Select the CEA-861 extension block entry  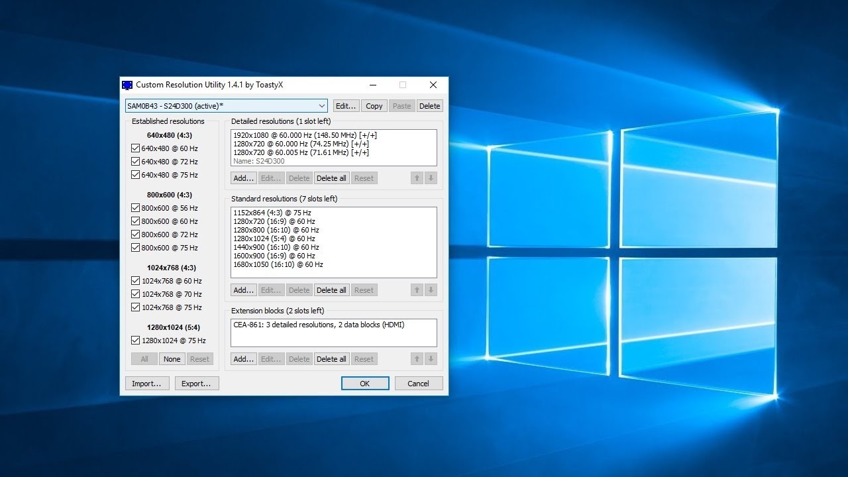(319, 325)
